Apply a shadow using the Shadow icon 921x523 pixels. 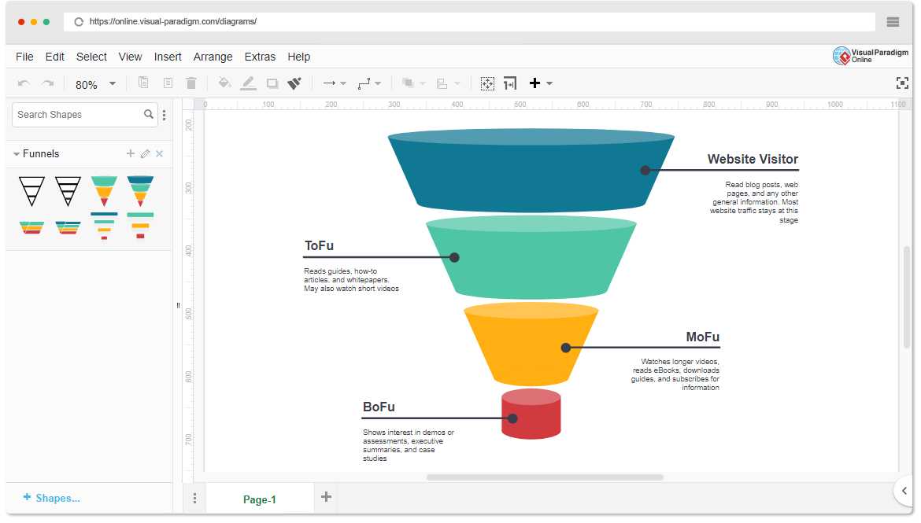tap(272, 83)
